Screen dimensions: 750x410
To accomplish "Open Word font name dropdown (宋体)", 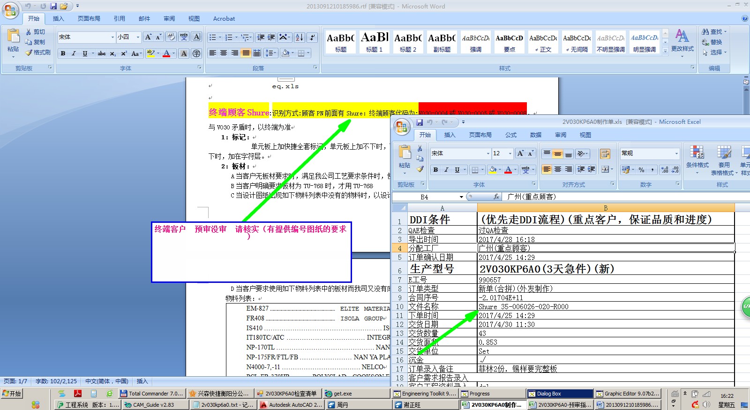I will coord(112,37).
